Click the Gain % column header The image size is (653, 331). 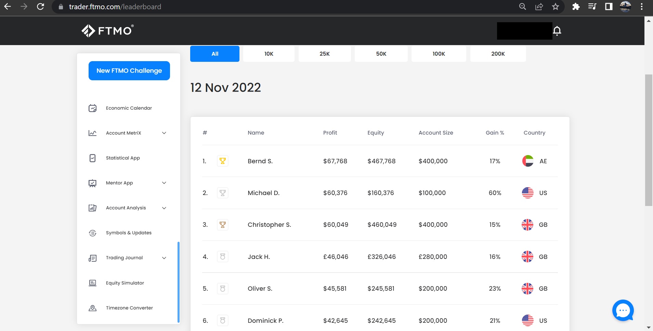pyautogui.click(x=495, y=133)
